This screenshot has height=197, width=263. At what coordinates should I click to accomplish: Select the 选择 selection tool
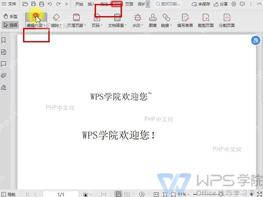(x=11, y=25)
